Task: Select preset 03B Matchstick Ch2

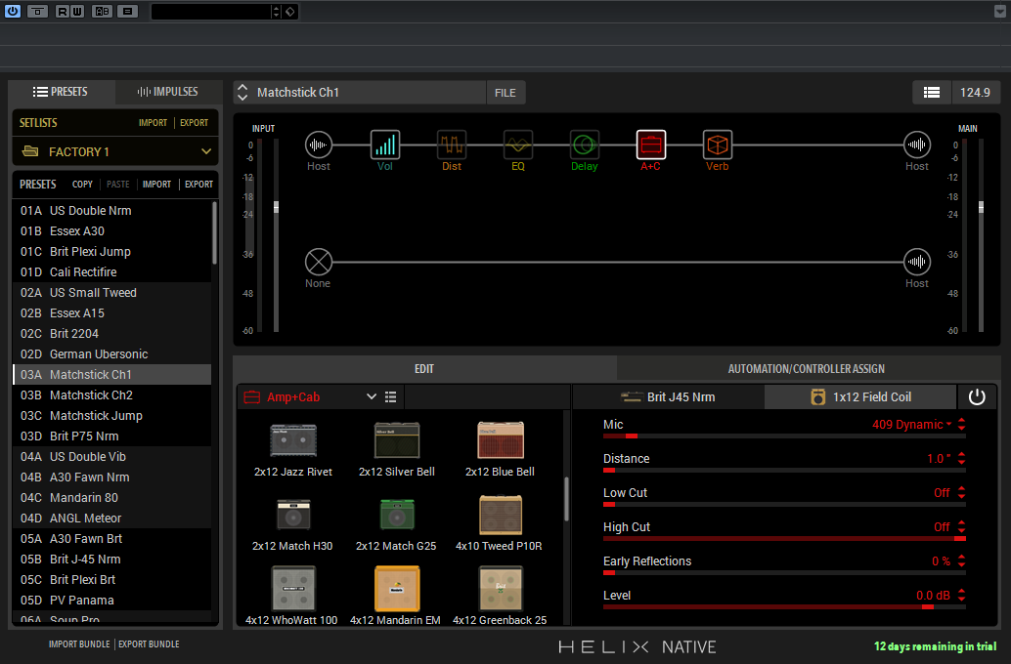Action: pyautogui.click(x=112, y=395)
